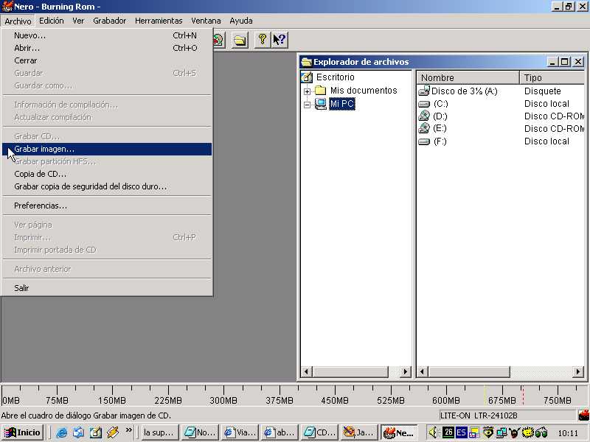Screen dimensions: 590x442
Task: Choose Grabar imagen... from Archivo menu
Action: tap(44, 149)
